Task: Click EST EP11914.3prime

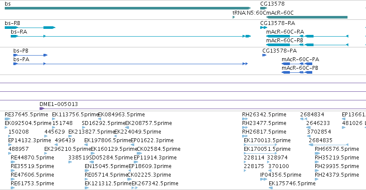Action: [x=155, y=158]
